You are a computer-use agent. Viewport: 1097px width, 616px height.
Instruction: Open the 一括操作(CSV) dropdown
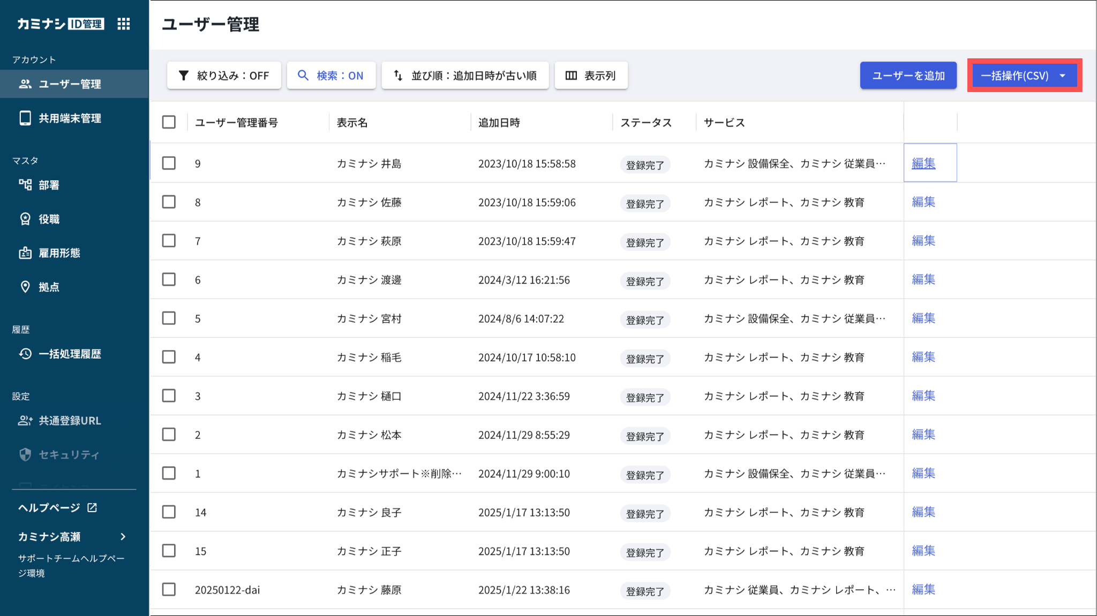click(1024, 75)
